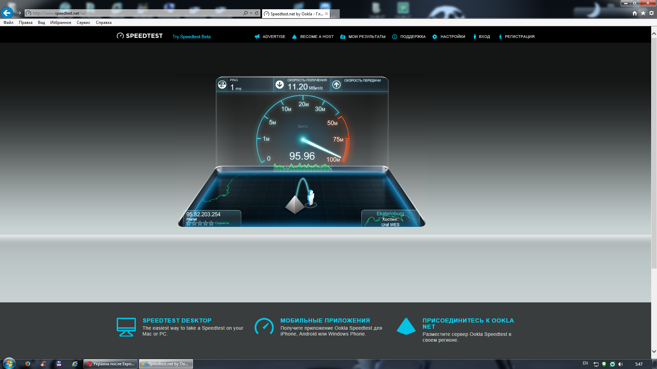Open the НАСТРОЙКИ settings link
This screenshot has width=657, height=369.
452,37
